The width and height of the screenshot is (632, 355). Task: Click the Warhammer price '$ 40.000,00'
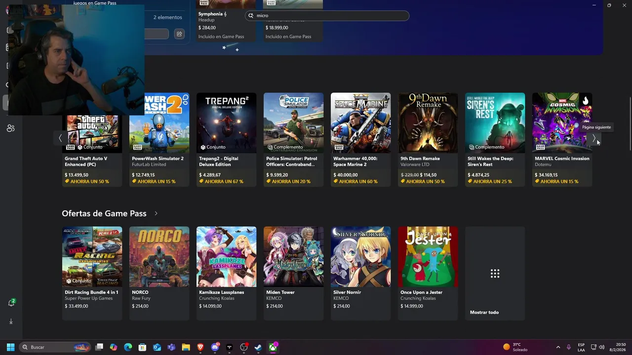(346, 175)
